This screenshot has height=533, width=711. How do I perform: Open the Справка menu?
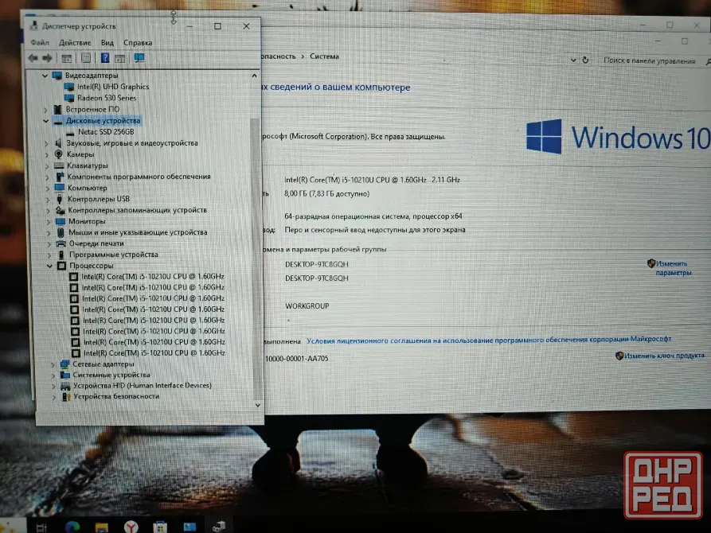pos(138,43)
